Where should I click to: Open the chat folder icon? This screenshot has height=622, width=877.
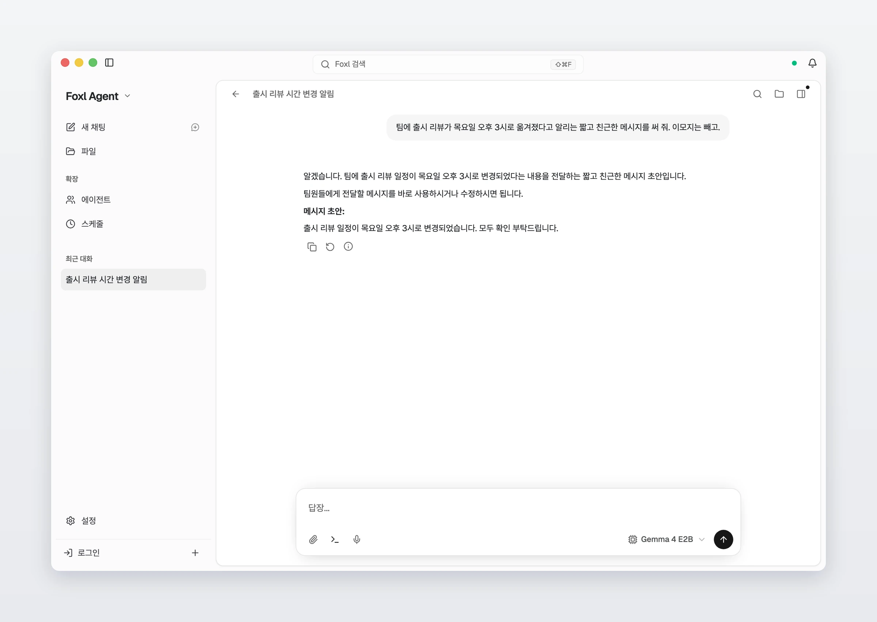point(779,94)
